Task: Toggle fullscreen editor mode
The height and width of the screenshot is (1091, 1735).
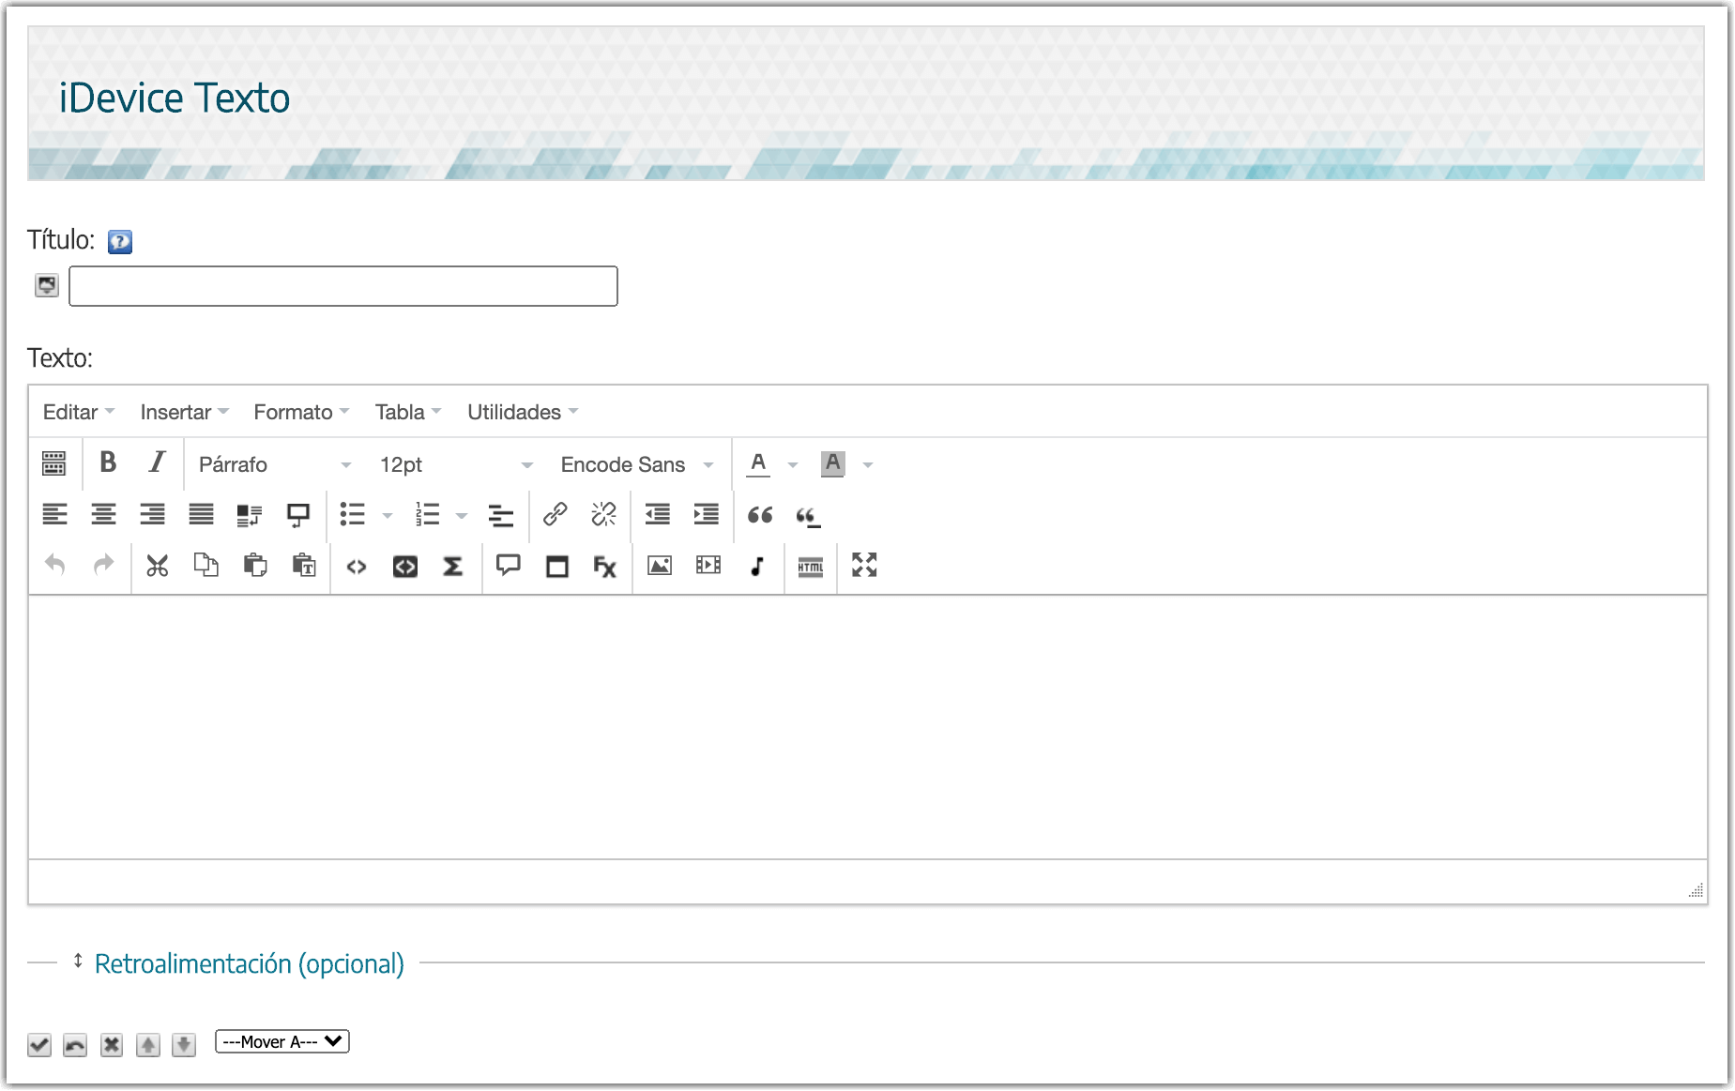Action: [864, 565]
